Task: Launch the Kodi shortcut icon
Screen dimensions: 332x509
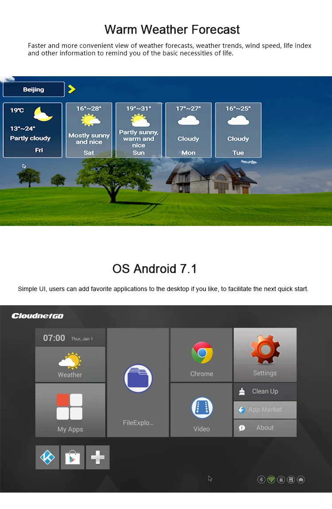Action: [x=47, y=457]
